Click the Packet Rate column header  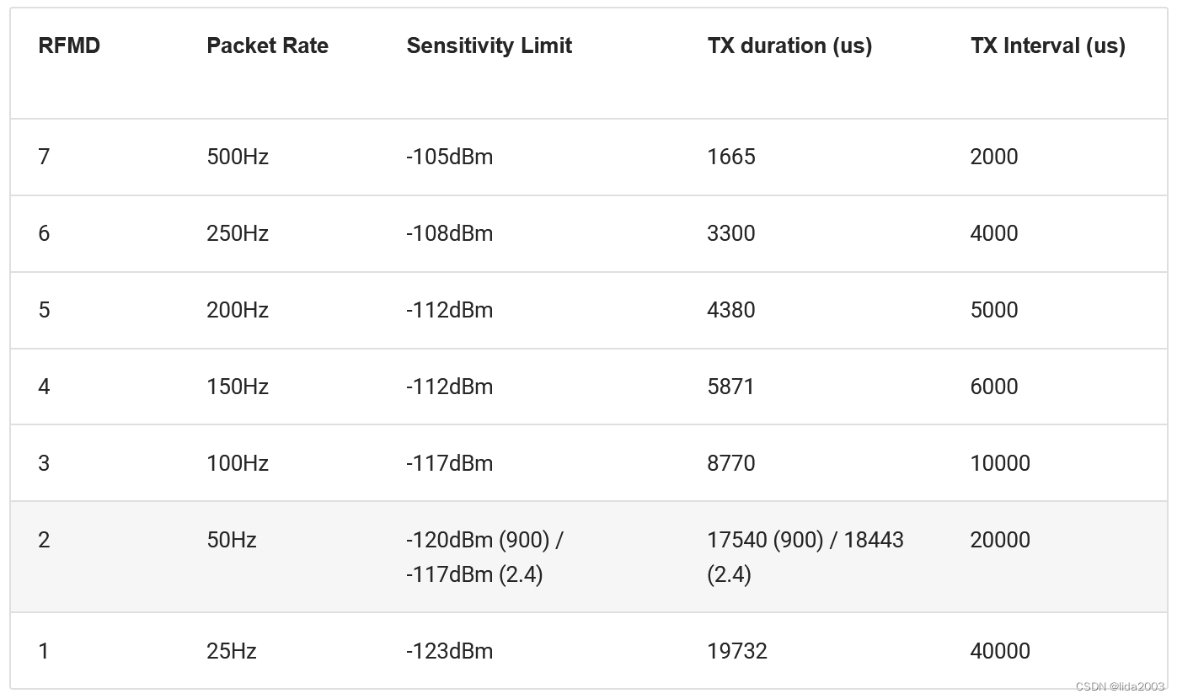(x=267, y=45)
